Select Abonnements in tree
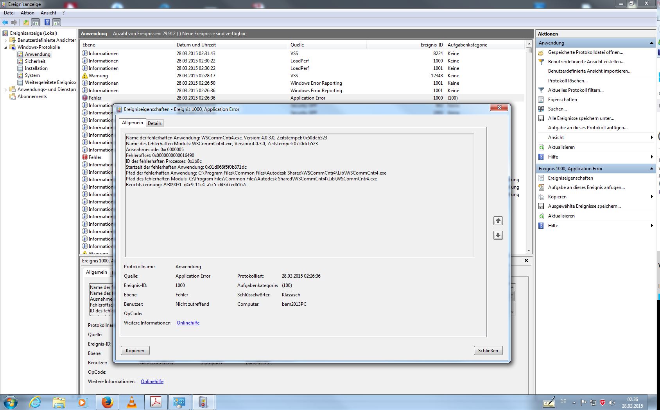660x410 pixels. pyautogui.click(x=32, y=96)
